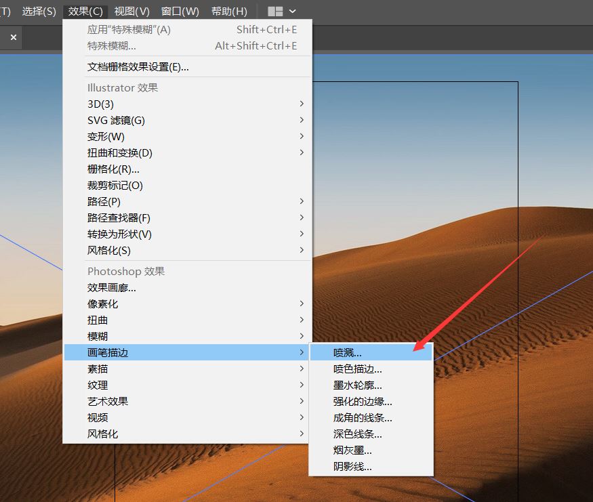
Task: Open 文档栅格效果设置 settings
Action: [x=139, y=66]
